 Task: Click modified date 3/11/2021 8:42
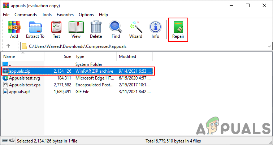(135, 92)
